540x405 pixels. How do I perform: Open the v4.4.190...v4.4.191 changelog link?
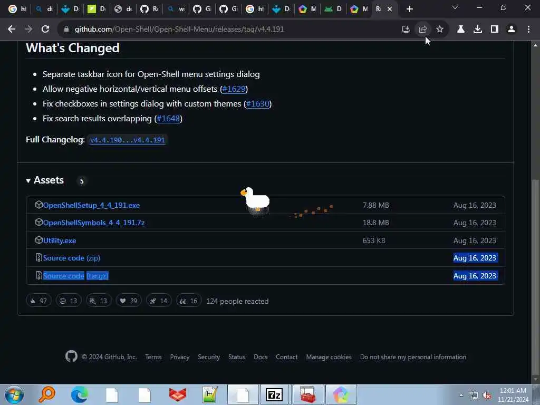(x=128, y=140)
